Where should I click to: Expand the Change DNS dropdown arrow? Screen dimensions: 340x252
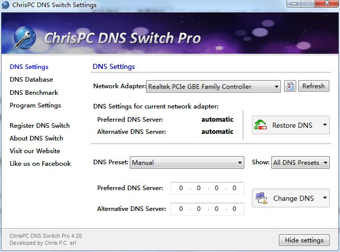pyautogui.click(x=325, y=198)
